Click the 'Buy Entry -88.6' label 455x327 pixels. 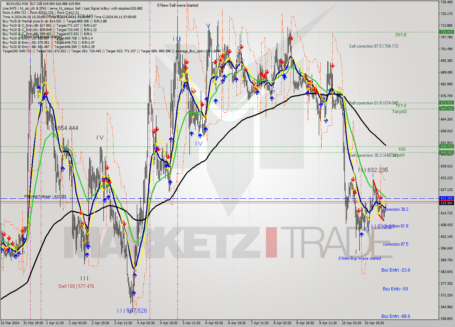tap(396, 316)
